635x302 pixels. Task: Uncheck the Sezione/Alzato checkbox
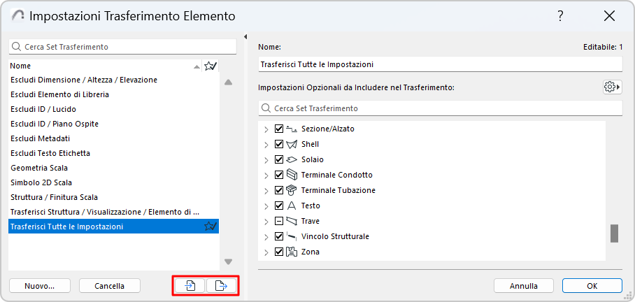(279, 129)
